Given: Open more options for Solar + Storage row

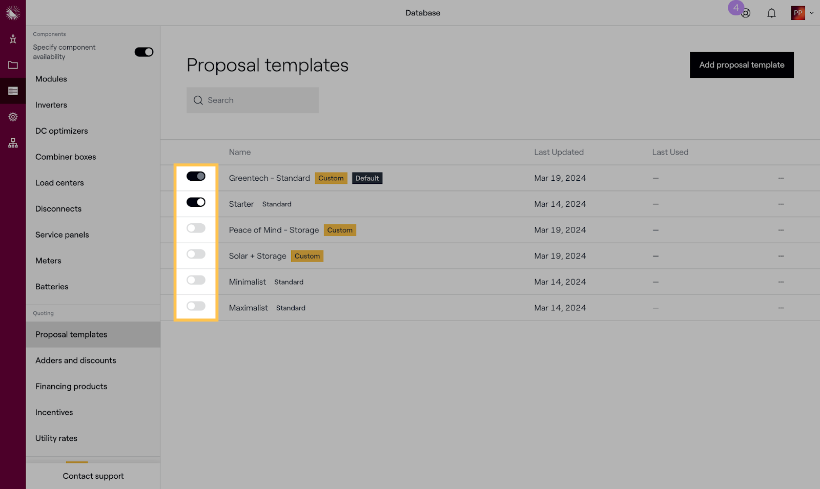Looking at the screenshot, I should tap(781, 256).
